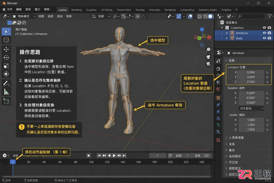274x183 pixels.
Task: Open the Object Constraints properties tab
Action: tap(218, 118)
